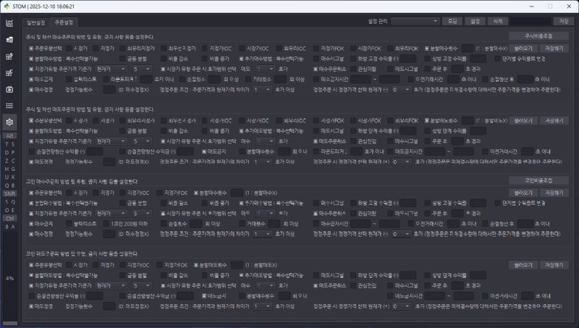The height and width of the screenshot is (328, 579).
Task: Check 지정가FOK in the stock buy section
Action: [x=329, y=49]
